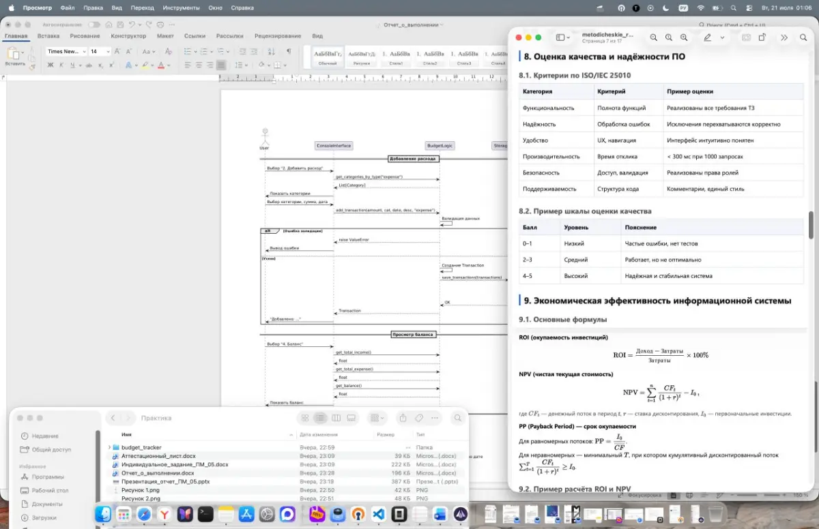Zoom in with Preview's plus magnifier
Viewport: 819px width, 529px height.
point(684,37)
